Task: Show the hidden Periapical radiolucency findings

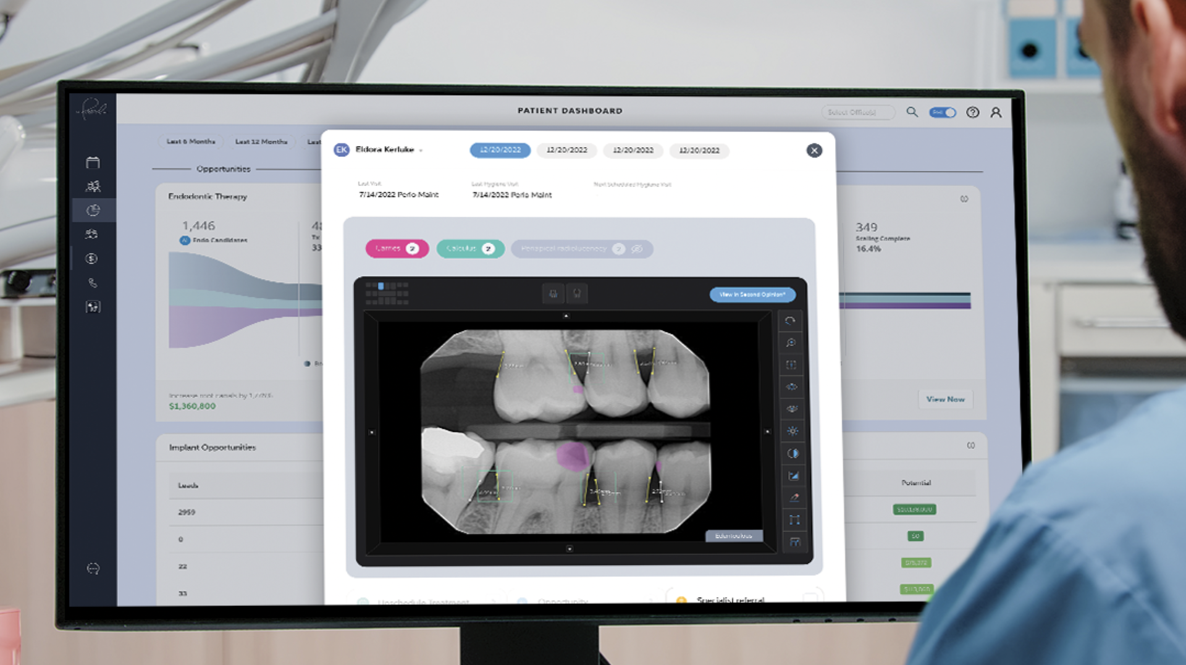Action: 637,249
